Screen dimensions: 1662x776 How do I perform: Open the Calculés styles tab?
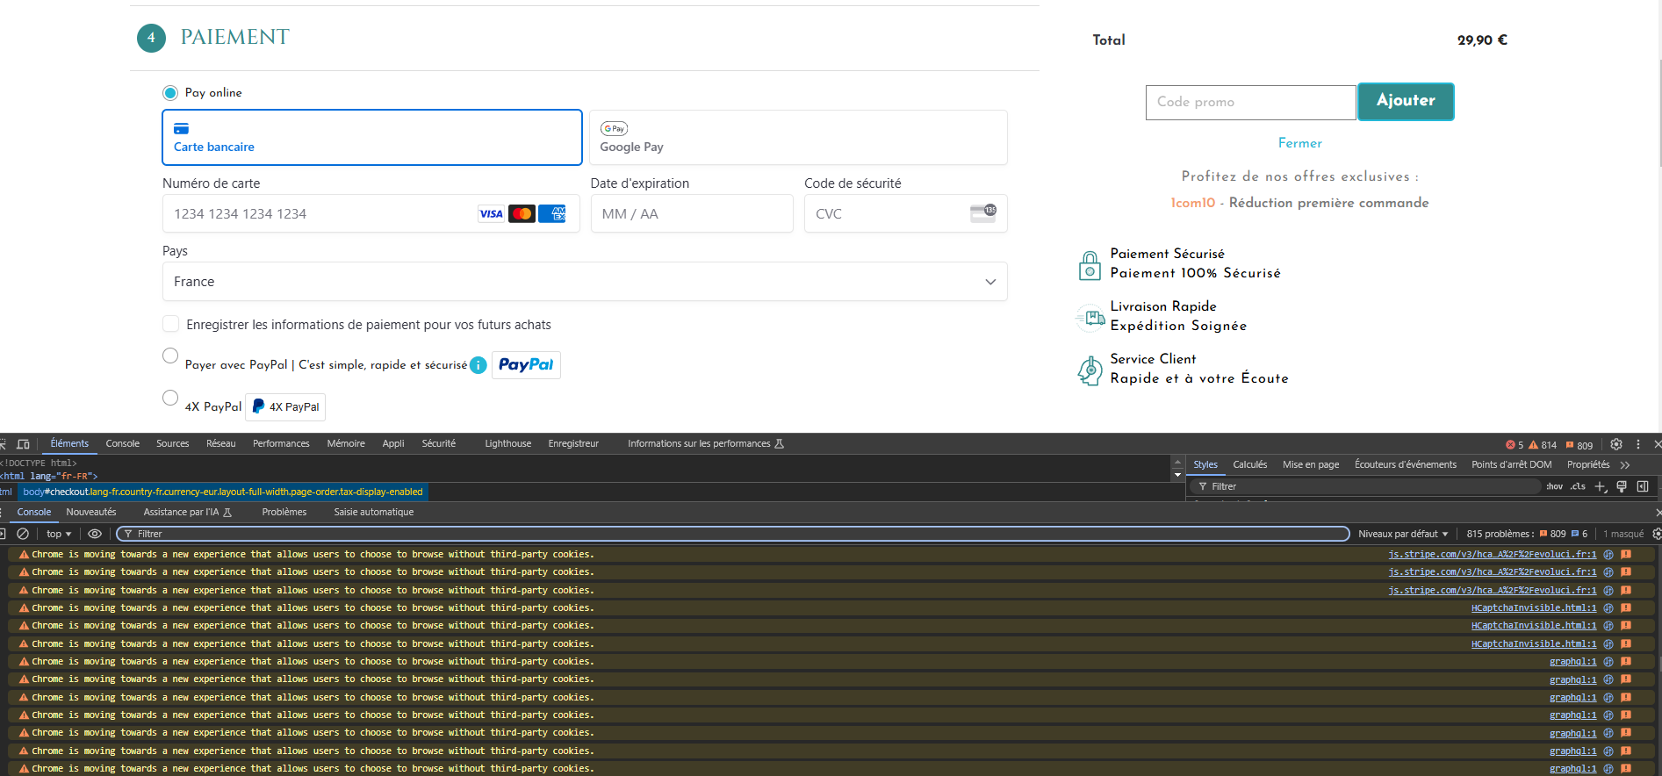(x=1249, y=464)
